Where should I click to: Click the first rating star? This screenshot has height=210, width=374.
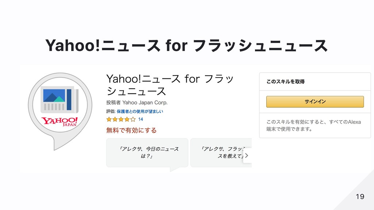coord(109,119)
